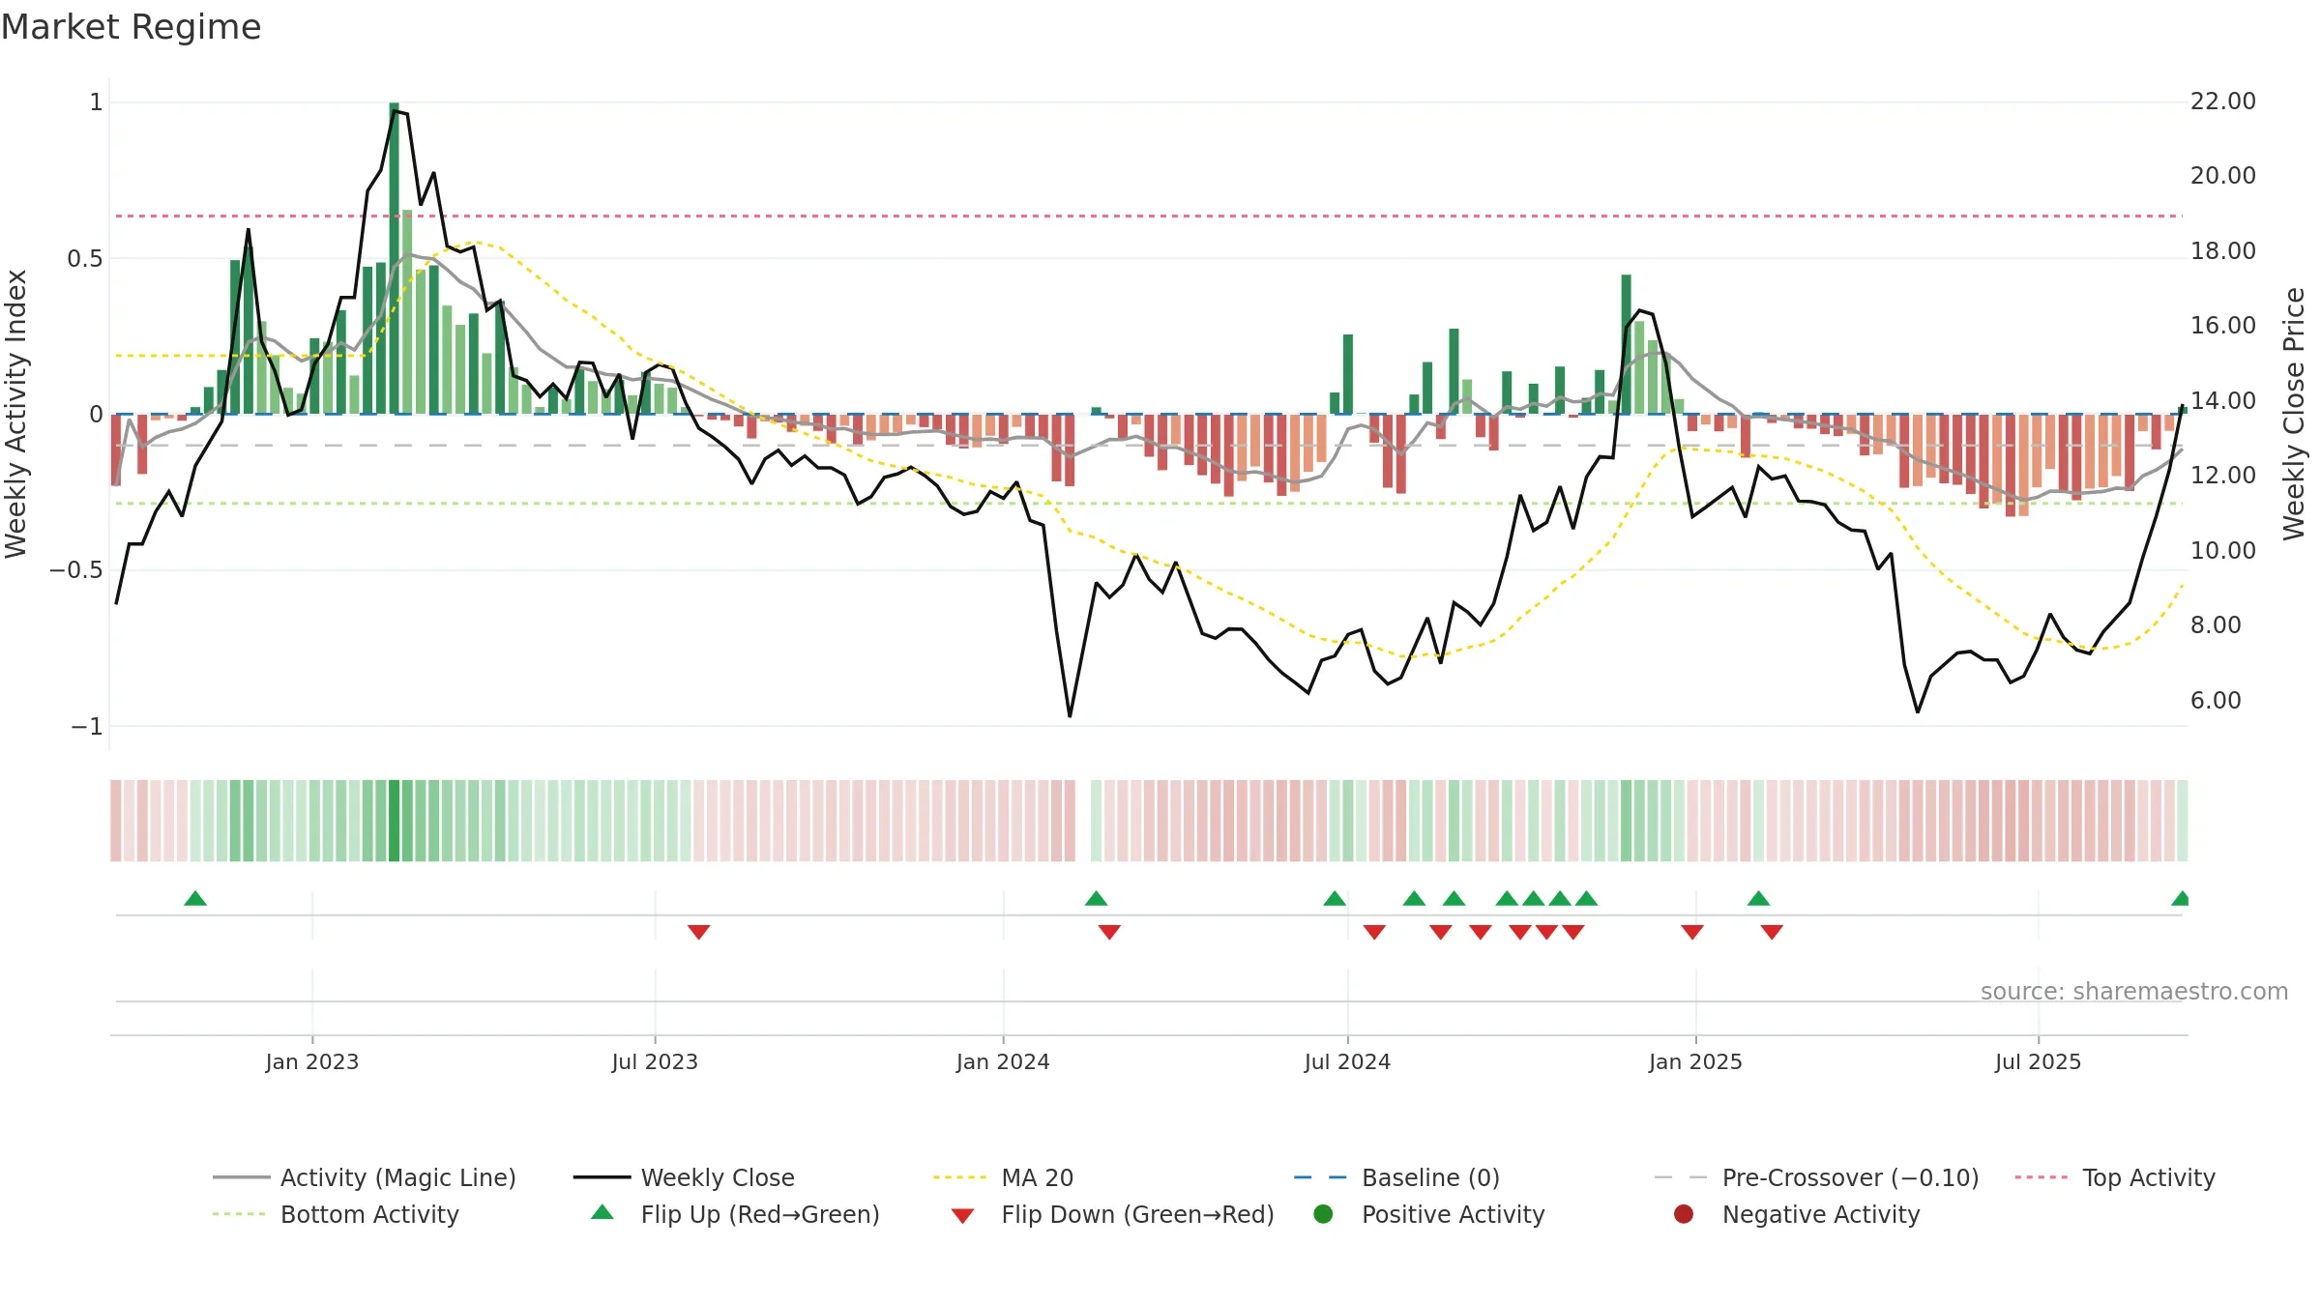The image size is (2321, 1305).
Task: Click the Jan 2023 x-axis label
Action: pyautogui.click(x=312, y=1061)
